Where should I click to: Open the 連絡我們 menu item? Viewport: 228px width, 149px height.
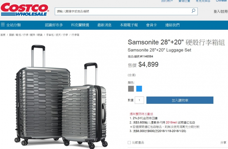pyautogui.click(x=173, y=25)
